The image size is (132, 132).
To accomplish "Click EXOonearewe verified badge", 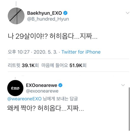I will (60, 85).
